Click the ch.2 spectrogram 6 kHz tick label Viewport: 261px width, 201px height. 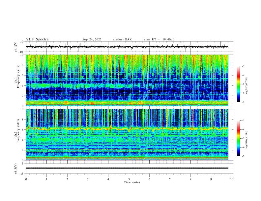23,130
